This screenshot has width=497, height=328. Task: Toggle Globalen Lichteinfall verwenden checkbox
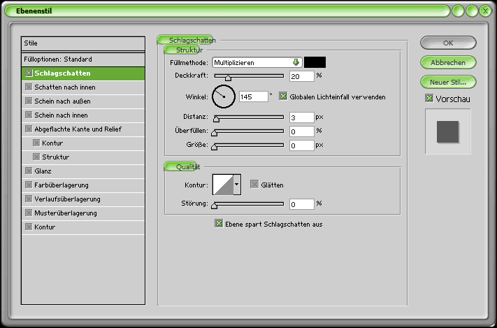coord(283,96)
